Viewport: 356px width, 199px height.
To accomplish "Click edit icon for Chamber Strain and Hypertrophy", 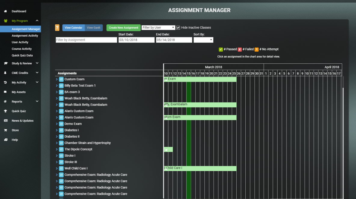I will click(61, 143).
